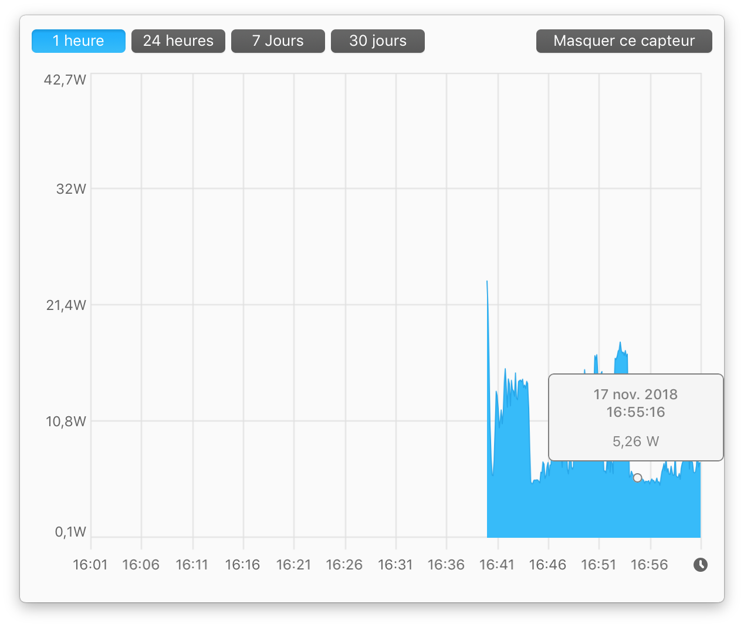744x627 pixels.
Task: Click the 16:06 time label
Action: 141,565
